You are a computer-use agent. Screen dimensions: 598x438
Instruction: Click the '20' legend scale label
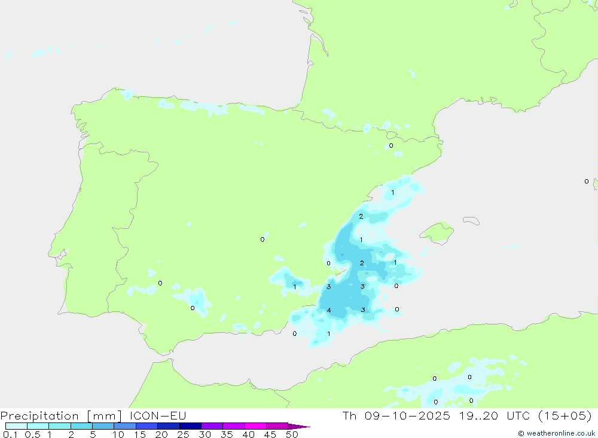tap(161, 434)
